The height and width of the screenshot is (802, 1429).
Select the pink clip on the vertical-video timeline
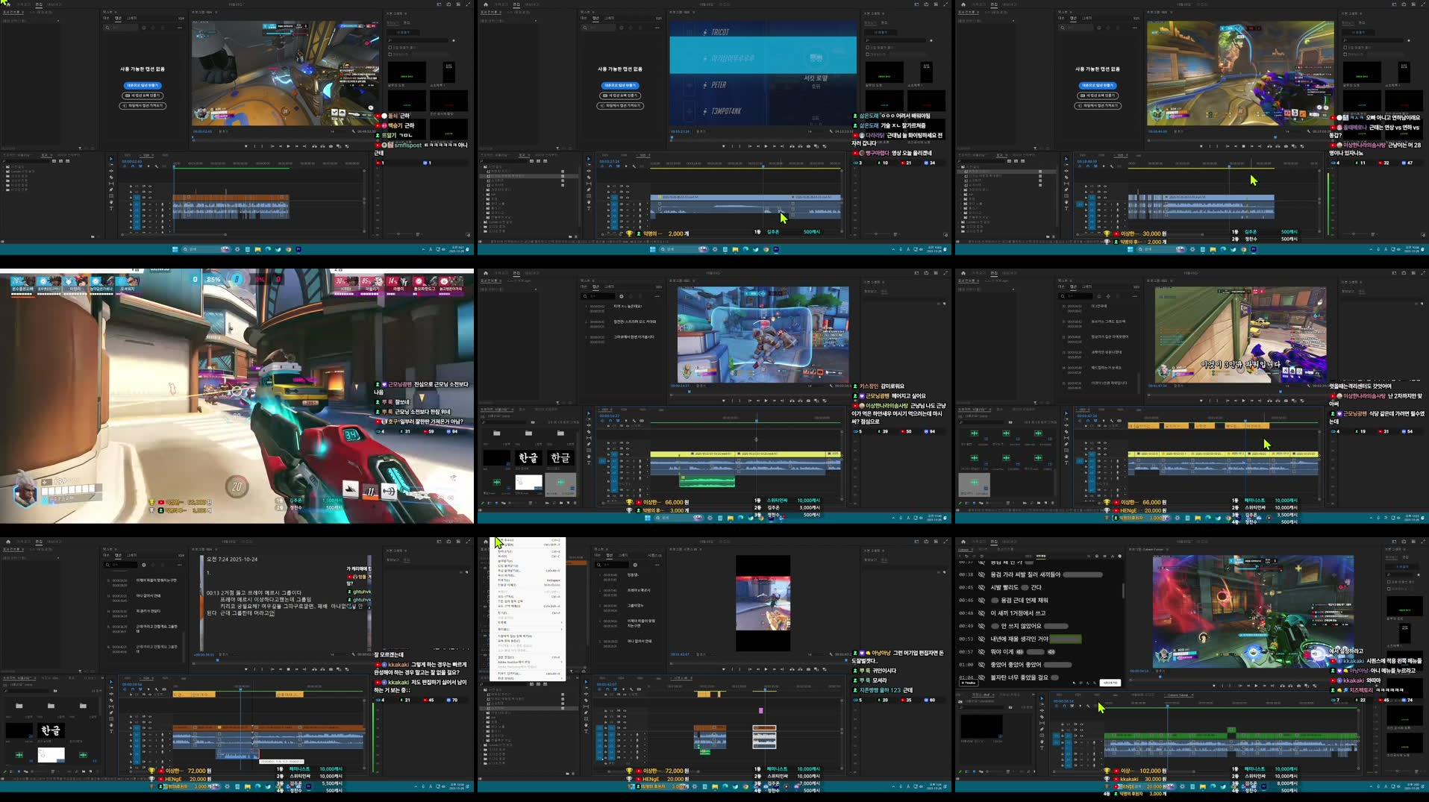[761, 710]
